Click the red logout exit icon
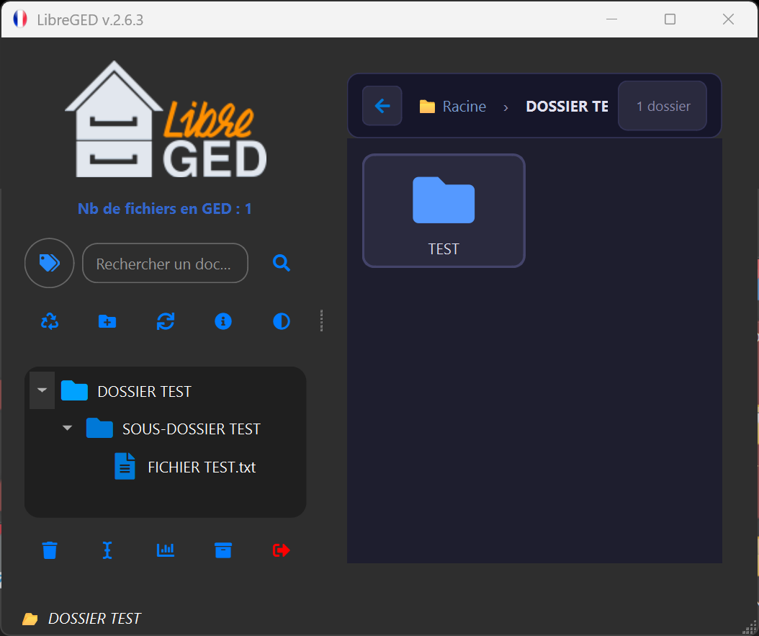 click(x=282, y=550)
